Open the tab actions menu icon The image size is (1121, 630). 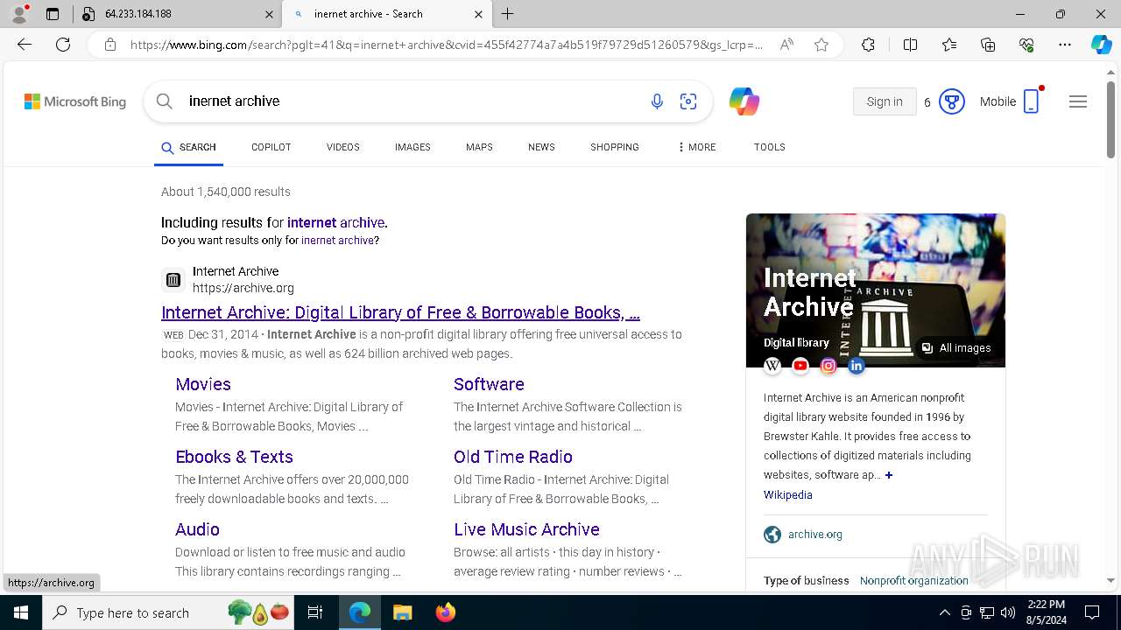[53, 14]
